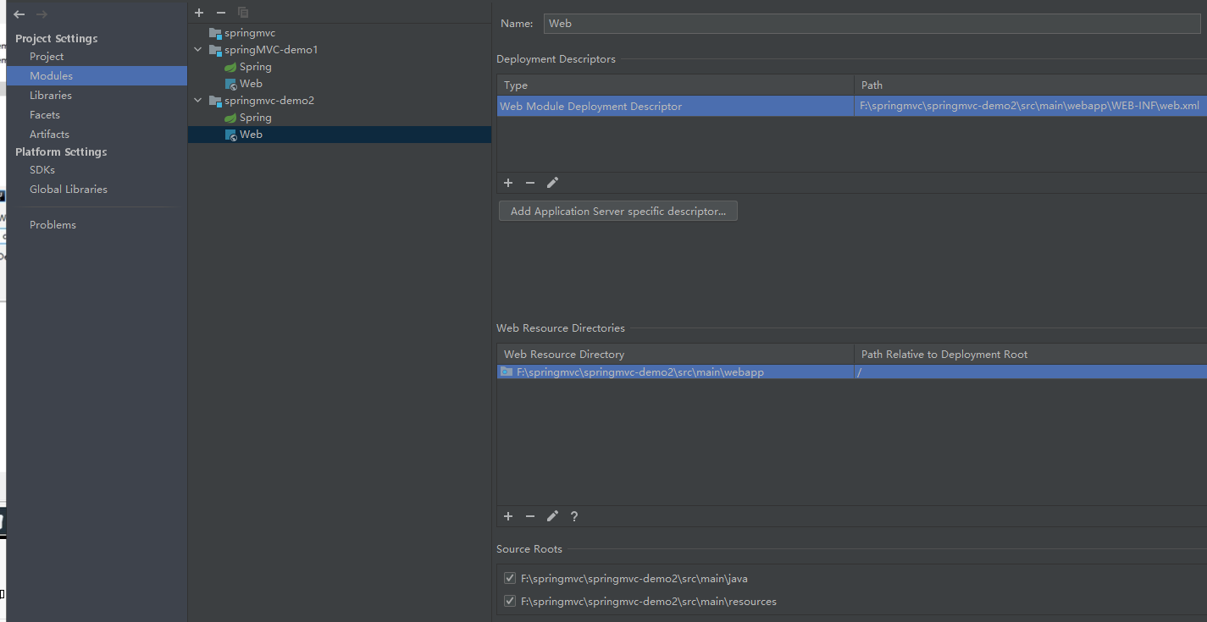This screenshot has height=622, width=1207.
Task: Select springMVC-demo1 module label
Action: [x=271, y=50]
